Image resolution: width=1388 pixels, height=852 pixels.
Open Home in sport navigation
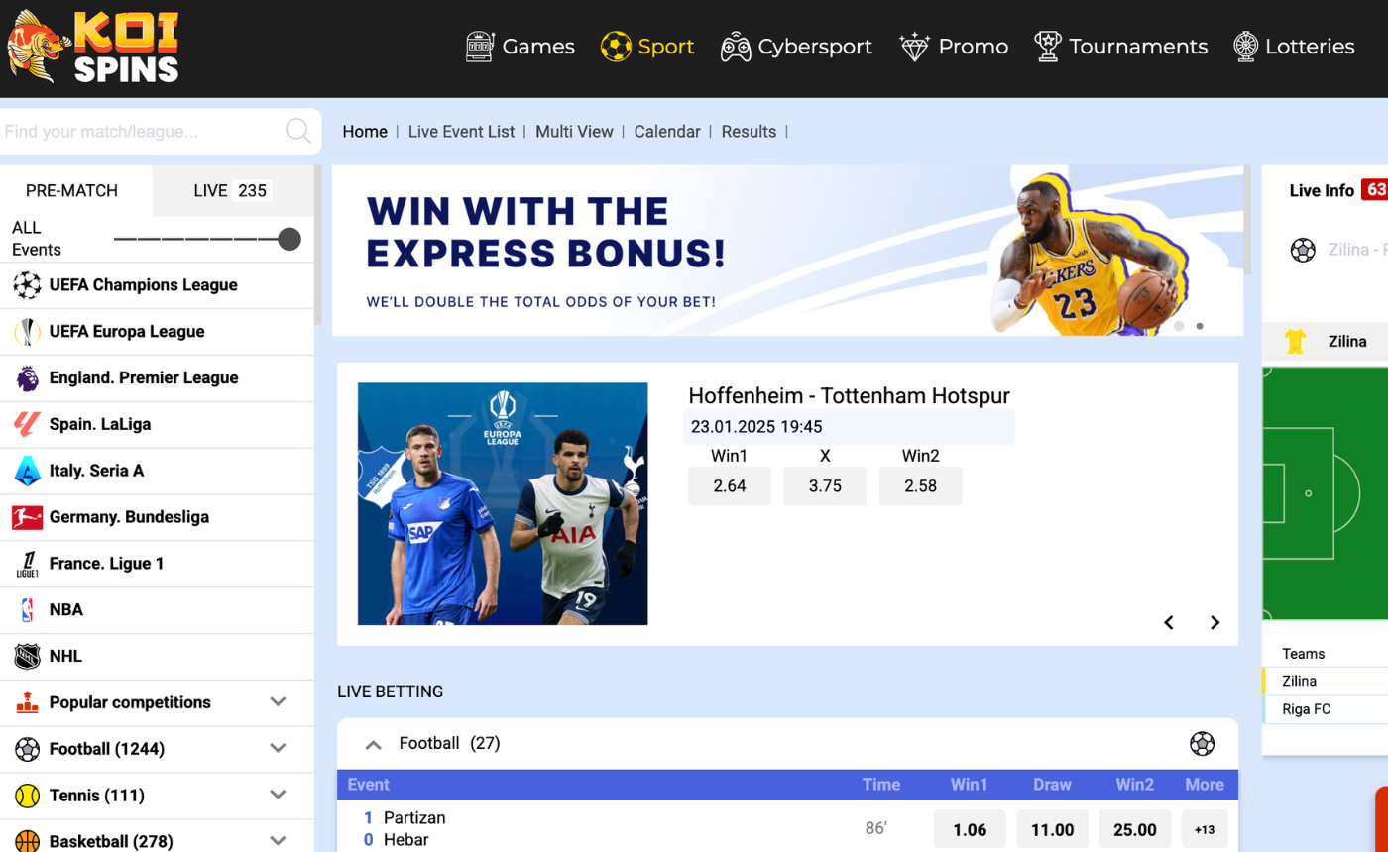click(365, 131)
